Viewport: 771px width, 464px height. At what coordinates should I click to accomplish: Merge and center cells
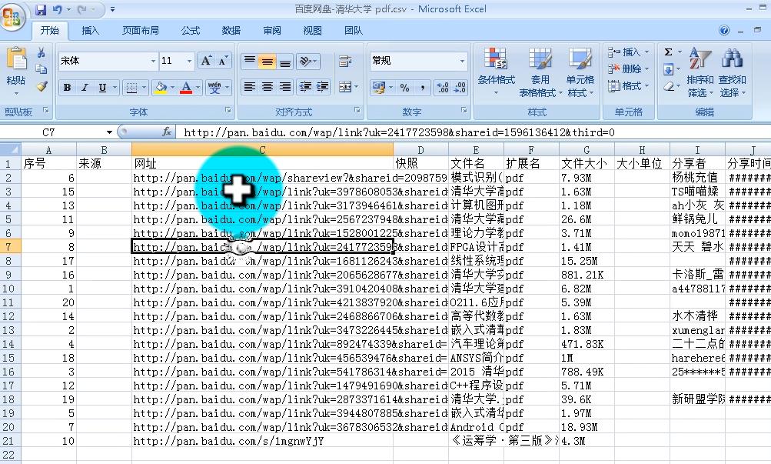(345, 87)
